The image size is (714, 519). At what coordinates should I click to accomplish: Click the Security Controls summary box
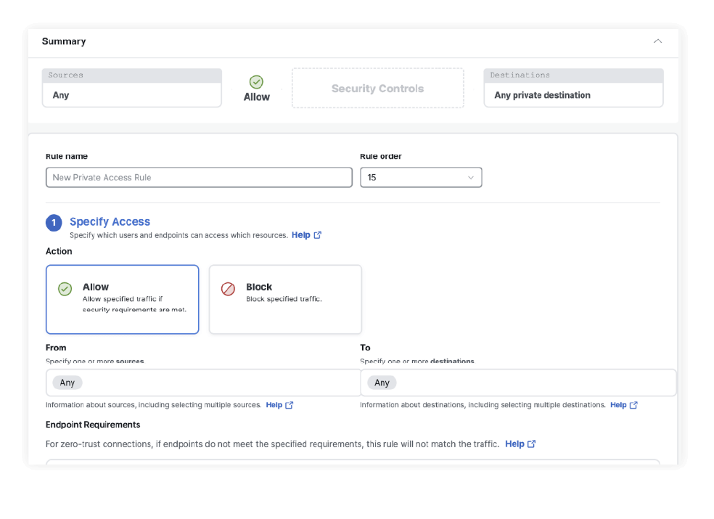(377, 89)
